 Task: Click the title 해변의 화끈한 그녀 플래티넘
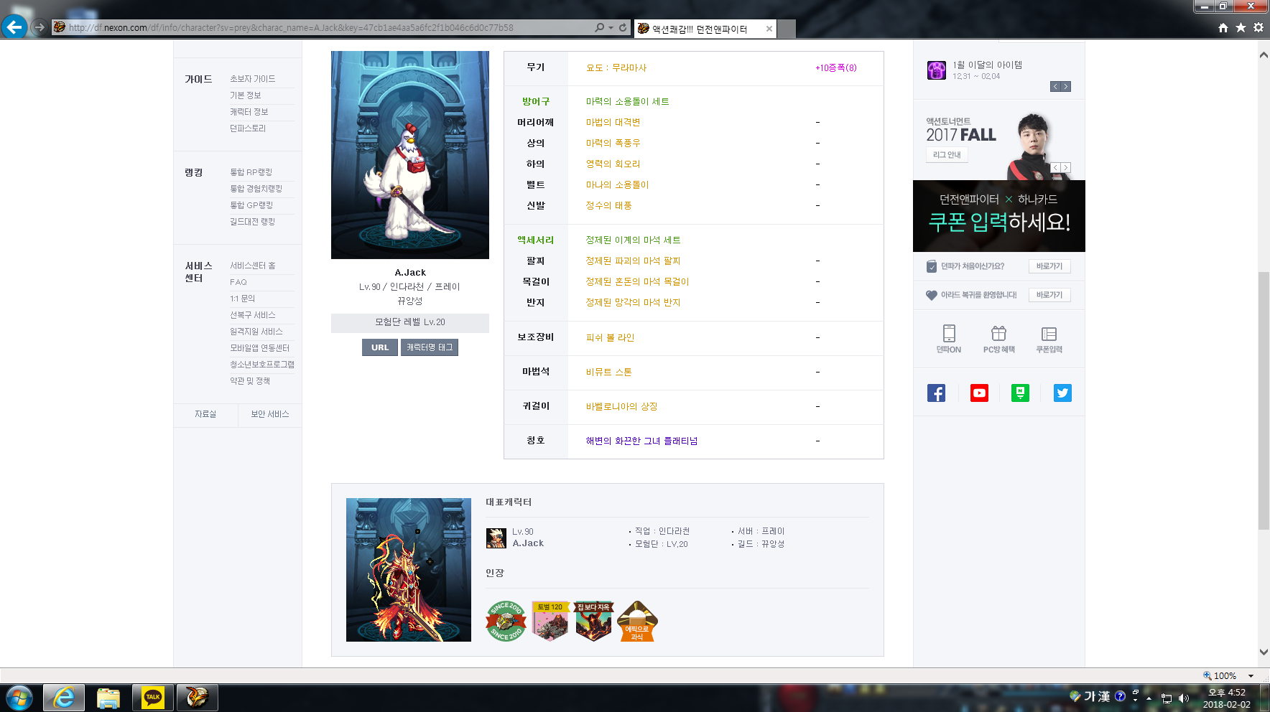click(641, 441)
